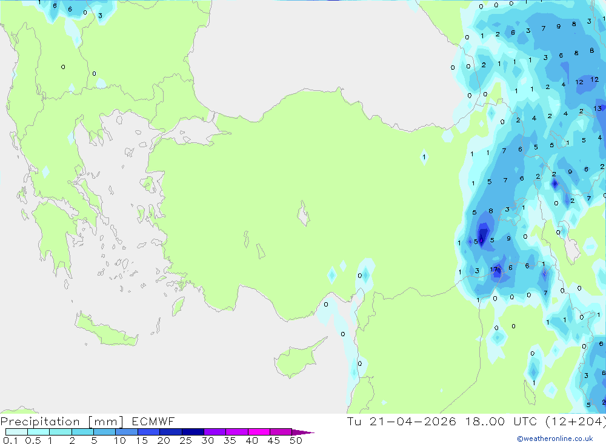The width and height of the screenshot is (606, 444).
Task: Click the legend label '15'
Action: (141, 440)
